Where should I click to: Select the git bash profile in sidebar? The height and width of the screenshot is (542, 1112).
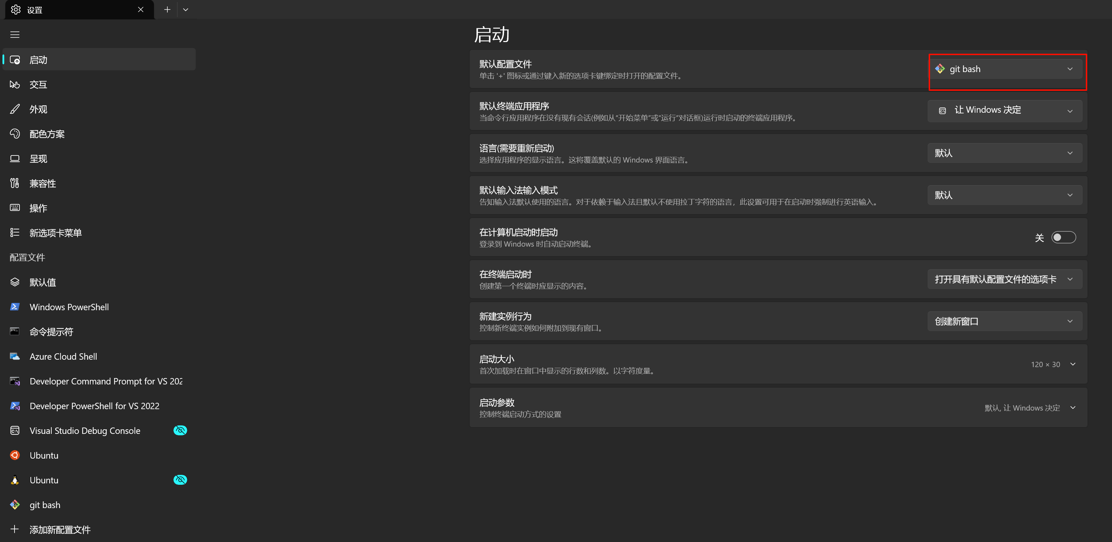[x=45, y=505]
